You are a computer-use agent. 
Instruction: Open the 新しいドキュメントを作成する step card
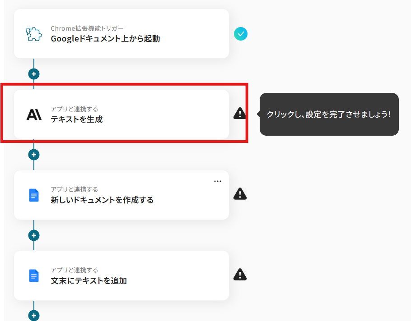[135, 200]
